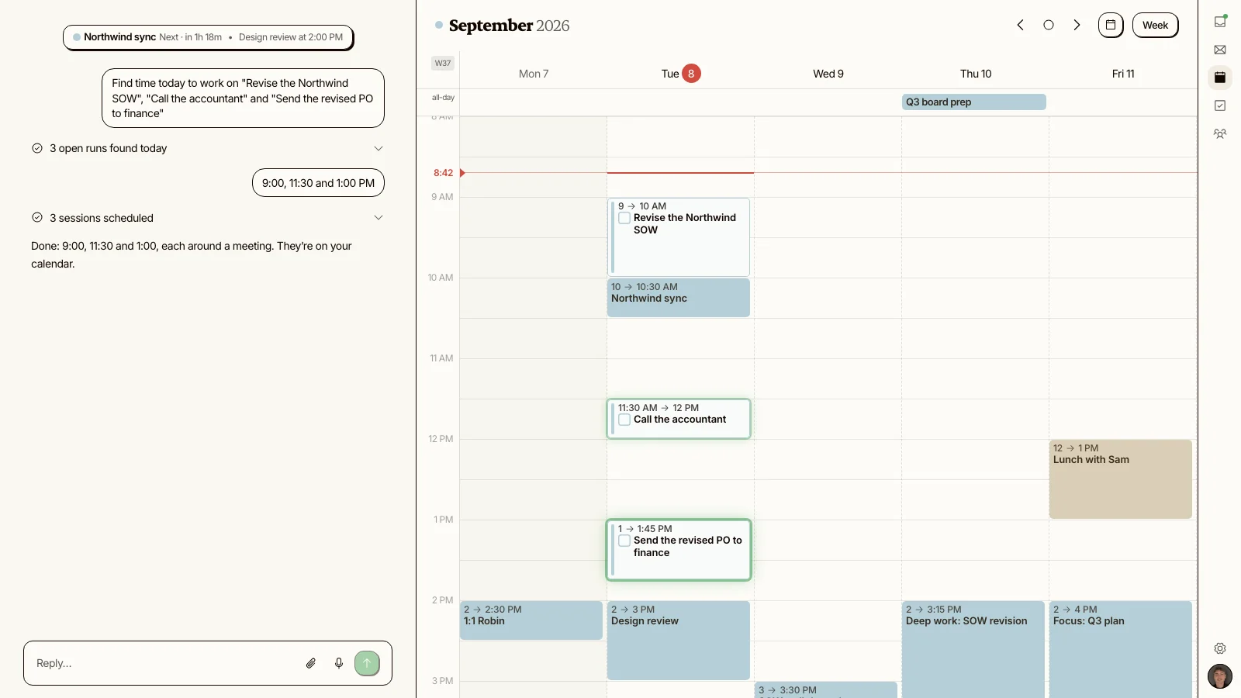Open the Design review event on Tuesday
The image size is (1241, 698).
679,641
